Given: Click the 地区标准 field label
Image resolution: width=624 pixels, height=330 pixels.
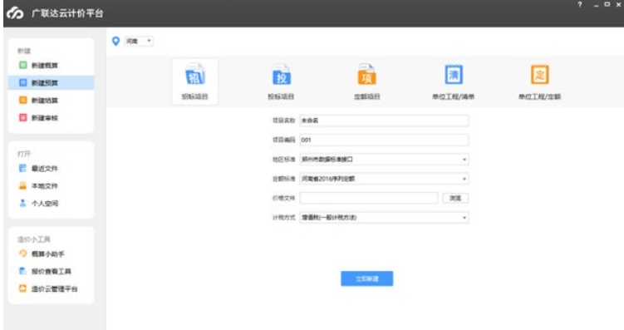Looking at the screenshot, I should (x=283, y=160).
